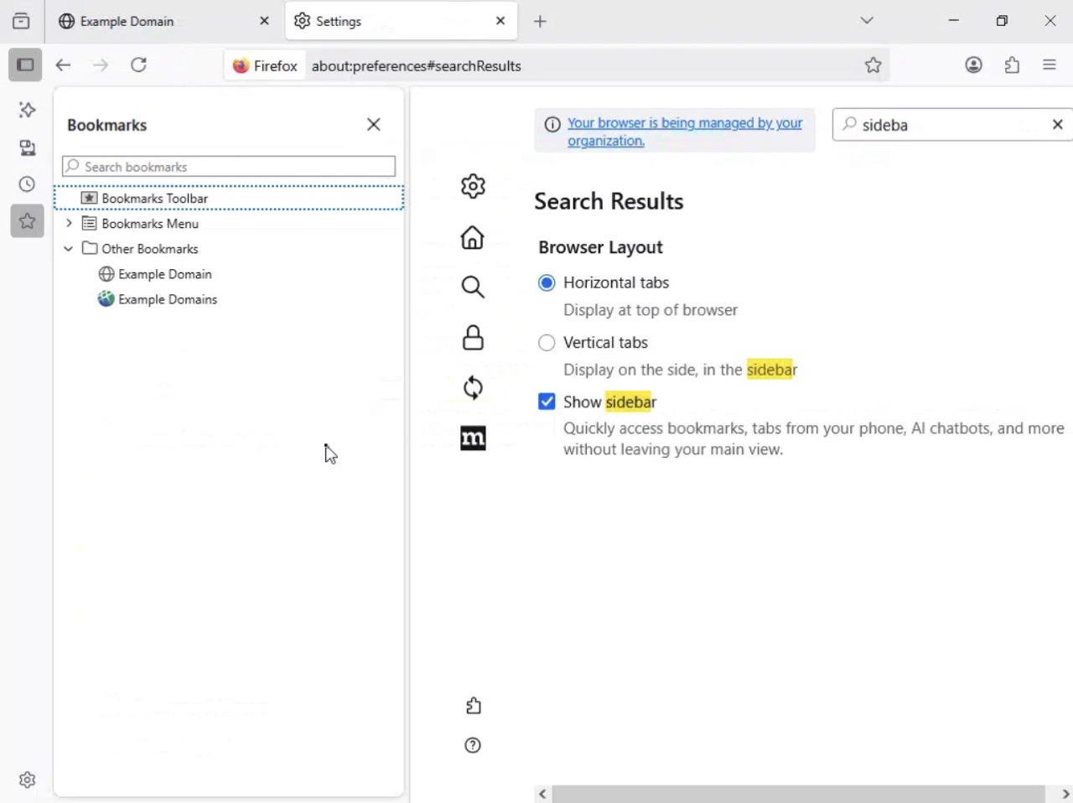The height and width of the screenshot is (803, 1073).
Task: Click the address bar URL
Action: 417,66
